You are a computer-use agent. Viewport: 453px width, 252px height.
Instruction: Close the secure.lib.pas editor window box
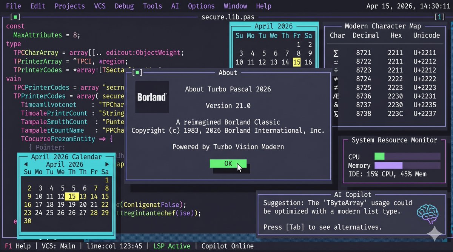point(16,17)
